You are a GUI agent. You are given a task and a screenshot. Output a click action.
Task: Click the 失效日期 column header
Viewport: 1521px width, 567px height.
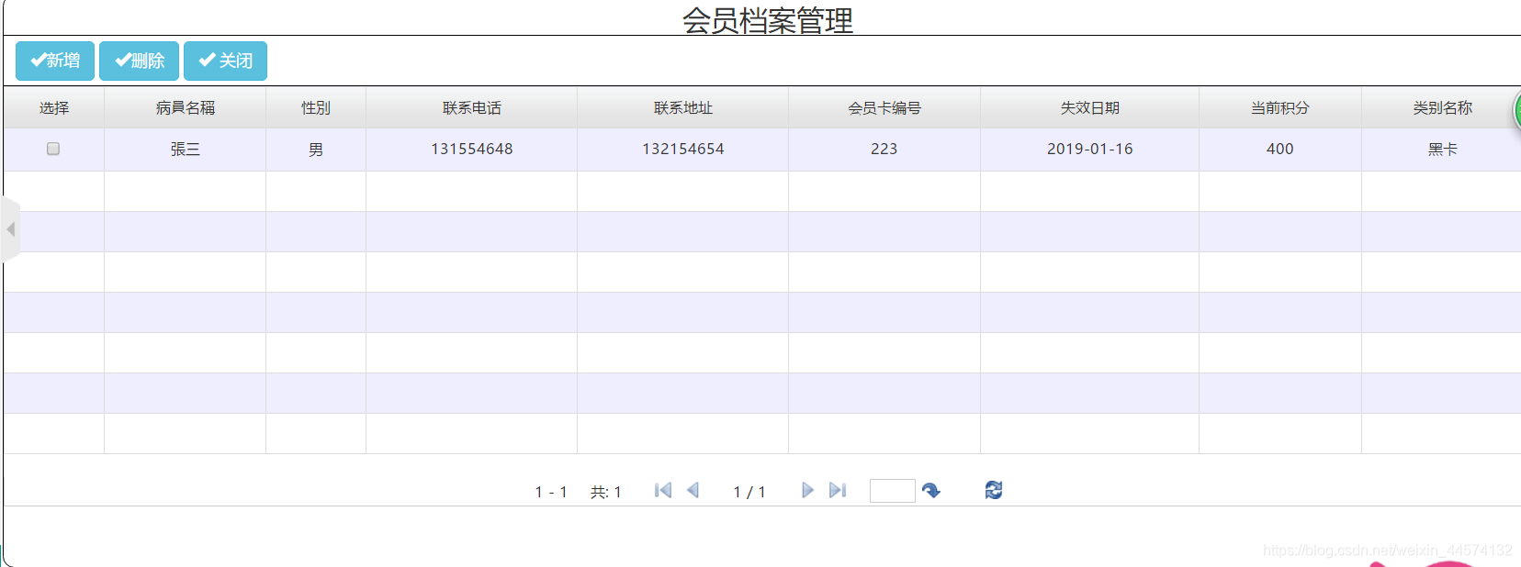tap(1090, 108)
